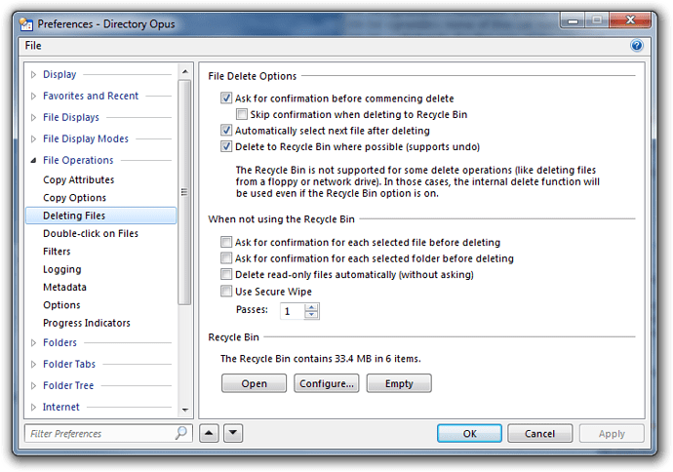Empty the Recycle Bin

click(x=399, y=383)
